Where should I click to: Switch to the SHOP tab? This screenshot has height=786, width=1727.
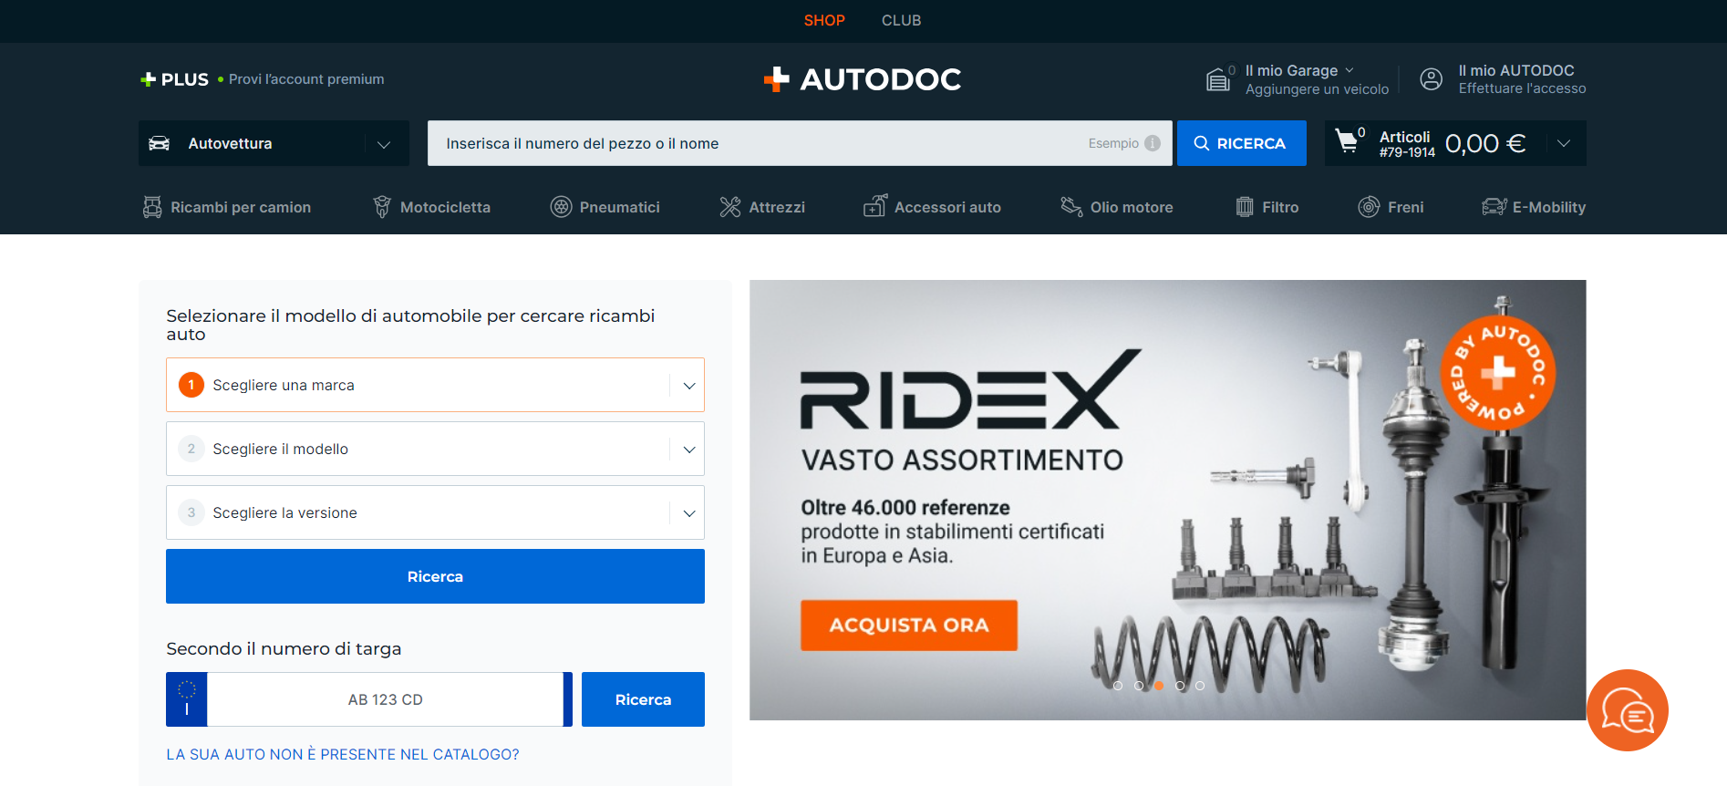point(824,20)
